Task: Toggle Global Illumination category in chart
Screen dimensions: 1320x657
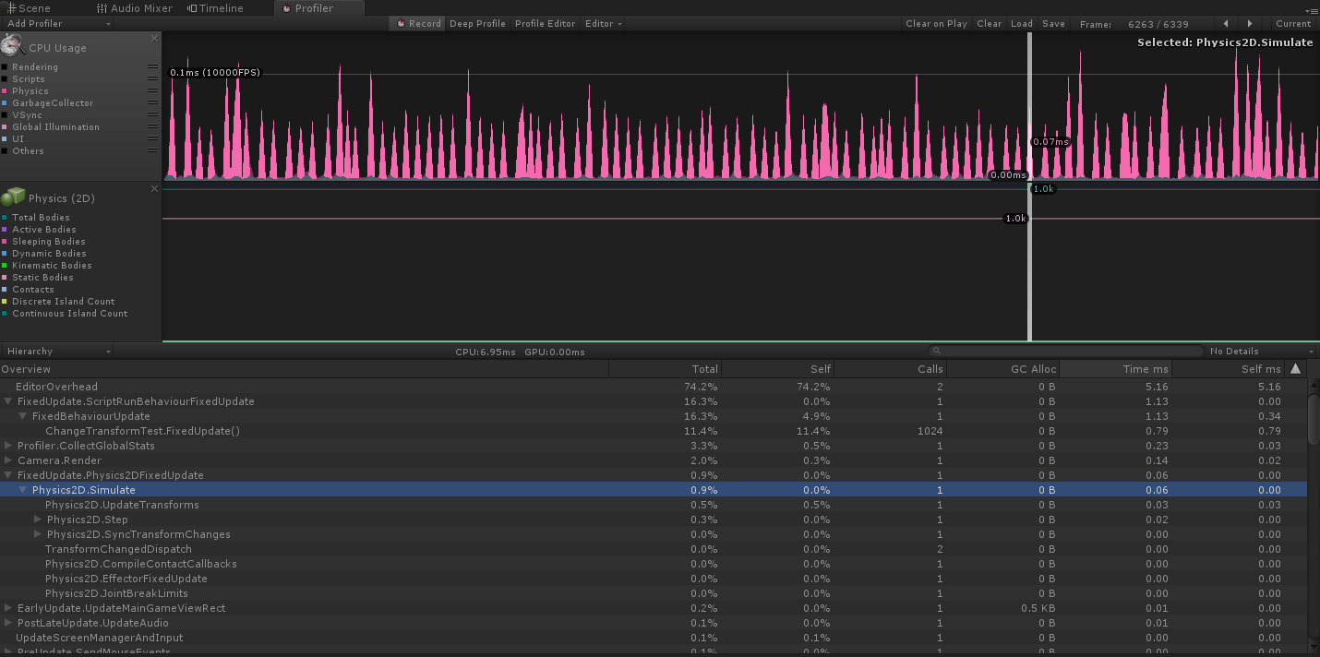Action: [x=5, y=127]
